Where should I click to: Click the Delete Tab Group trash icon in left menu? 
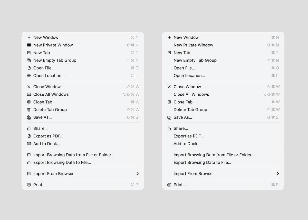click(29, 110)
